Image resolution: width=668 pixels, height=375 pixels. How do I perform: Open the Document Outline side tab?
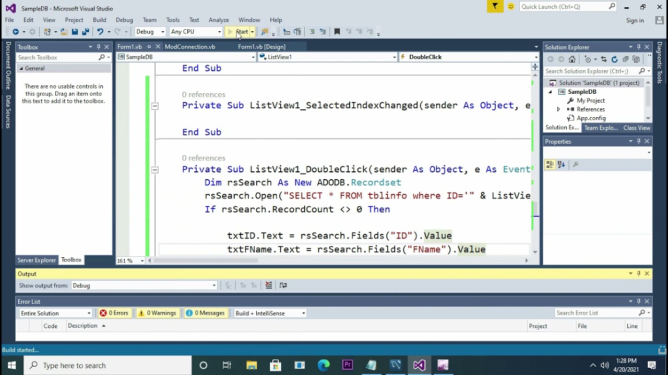coord(8,66)
